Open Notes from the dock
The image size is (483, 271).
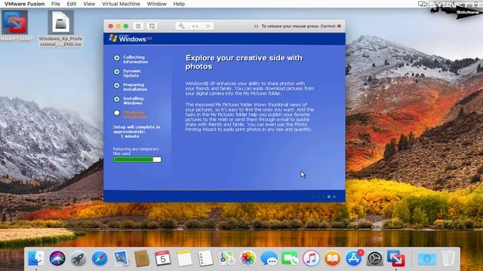tap(184, 258)
